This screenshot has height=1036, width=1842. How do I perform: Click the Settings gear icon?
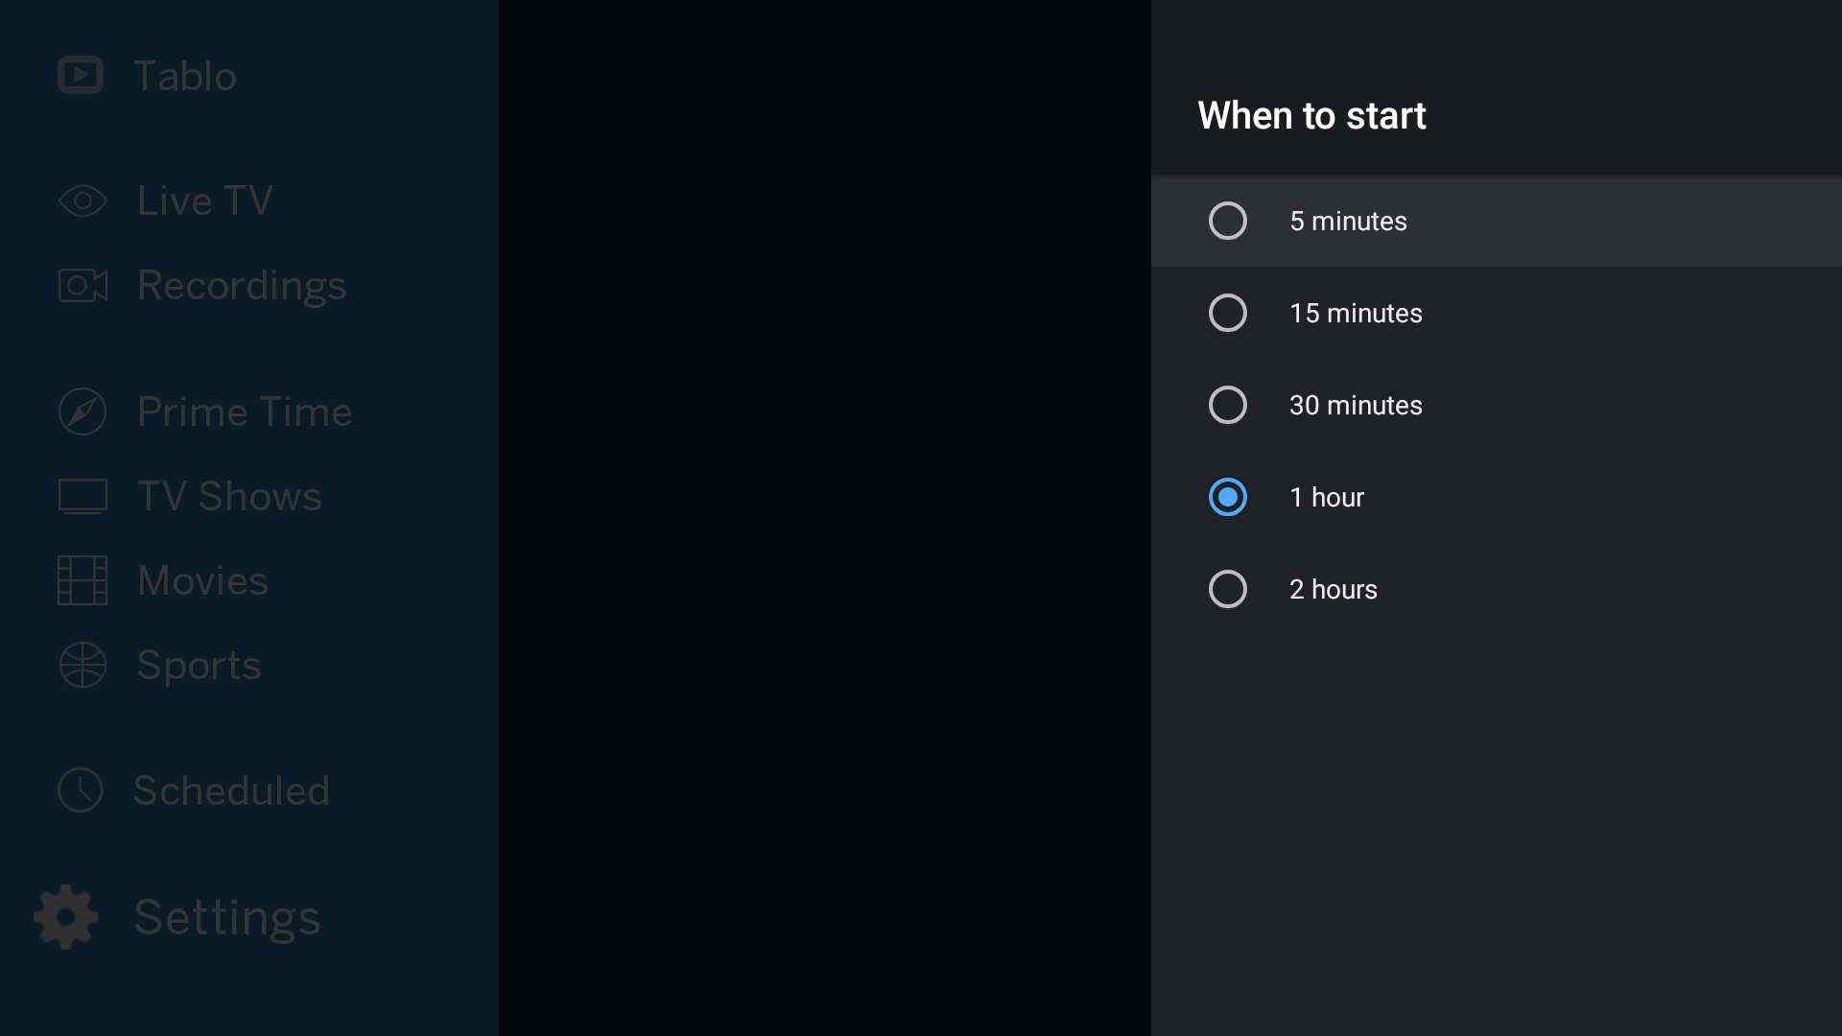[x=65, y=917]
